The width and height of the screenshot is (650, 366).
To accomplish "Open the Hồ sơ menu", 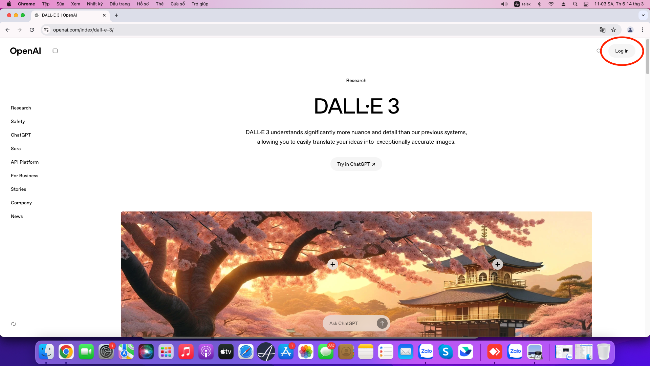I will [143, 4].
